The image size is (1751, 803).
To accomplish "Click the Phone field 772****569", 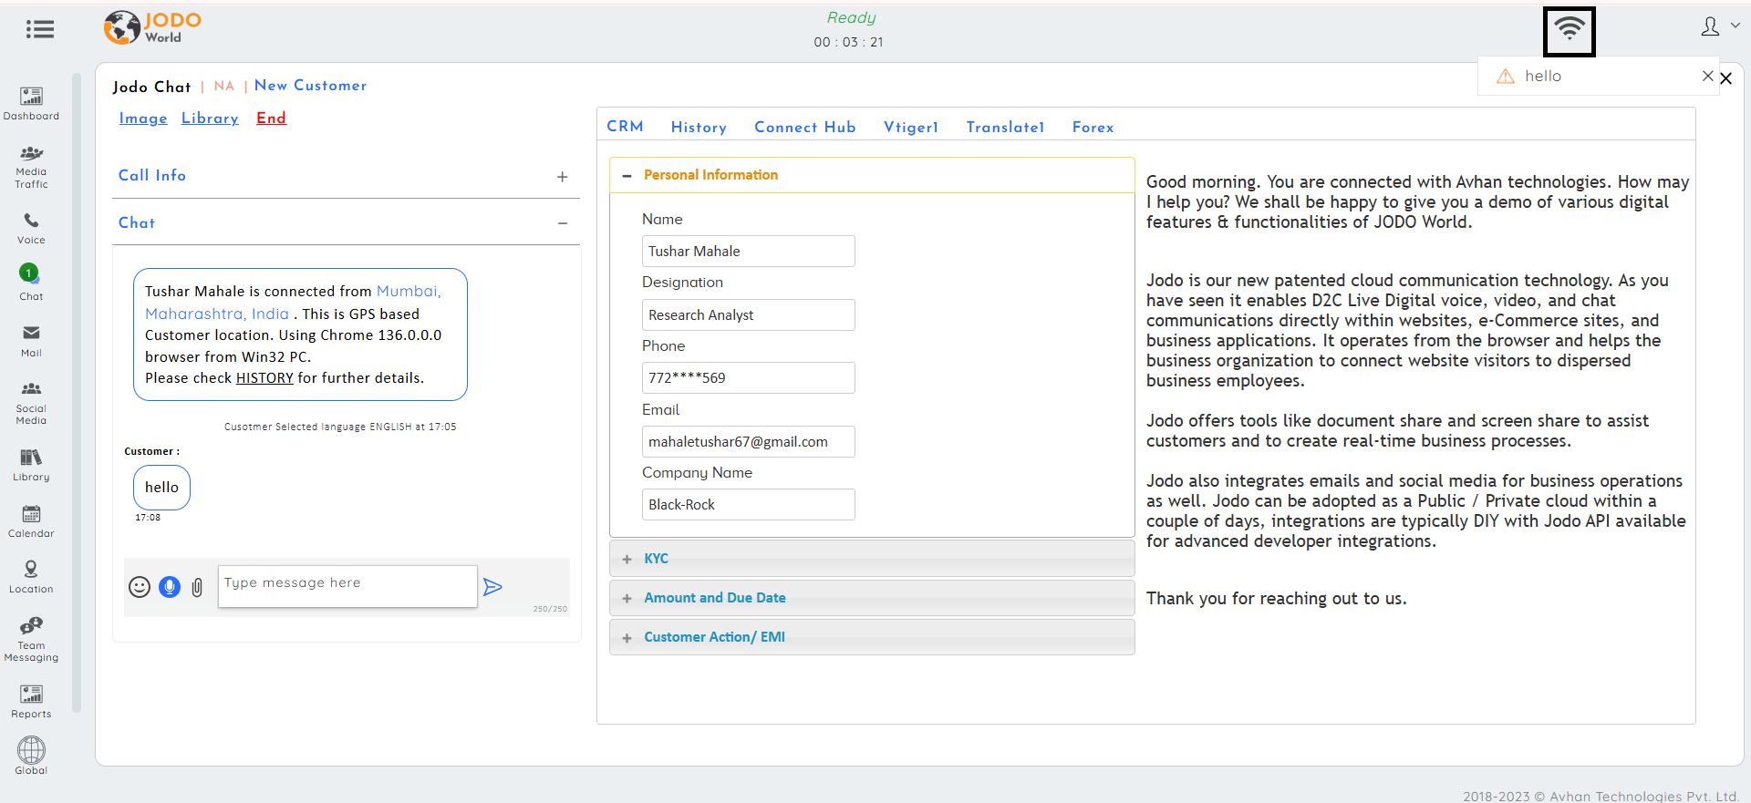I will (x=748, y=378).
